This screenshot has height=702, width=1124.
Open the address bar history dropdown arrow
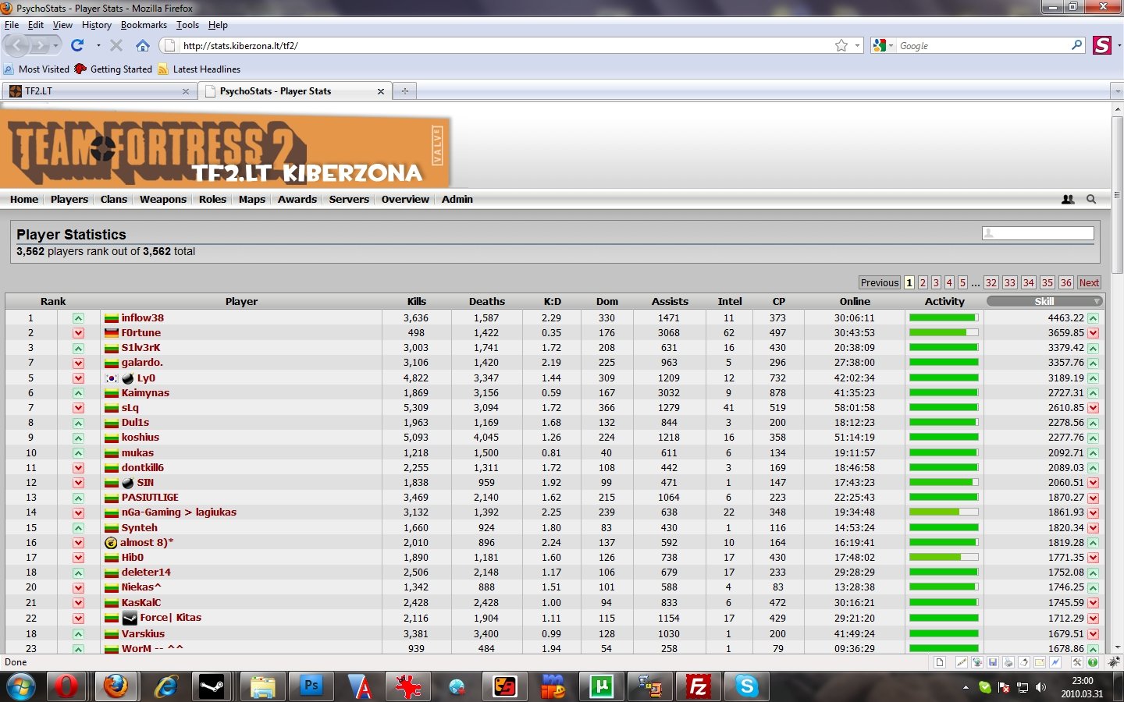pos(857,46)
